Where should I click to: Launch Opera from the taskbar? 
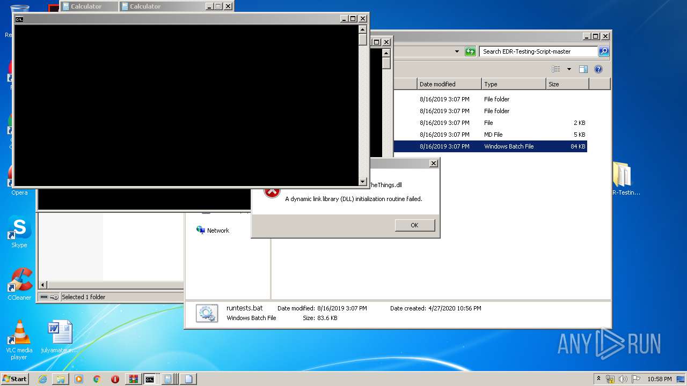(115, 379)
